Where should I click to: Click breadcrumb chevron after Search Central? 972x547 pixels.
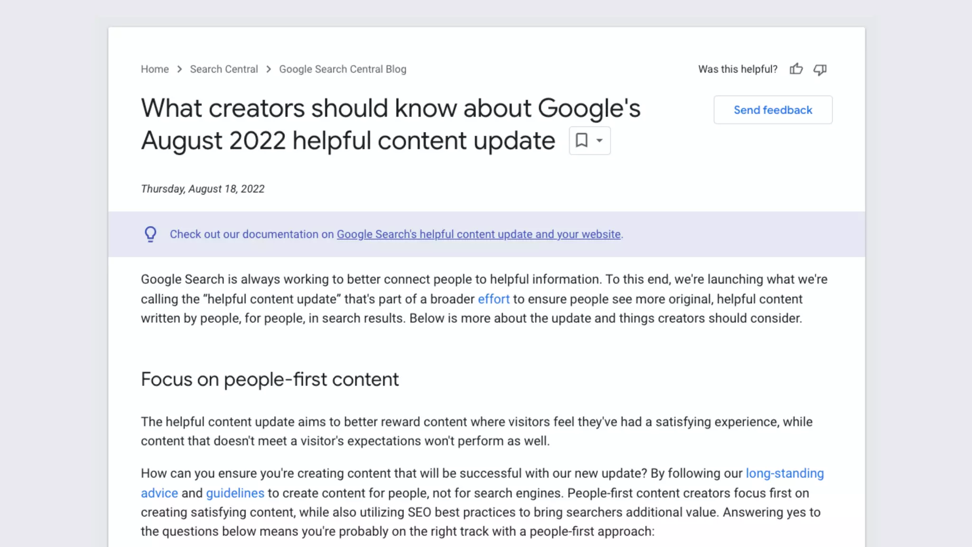click(x=269, y=69)
